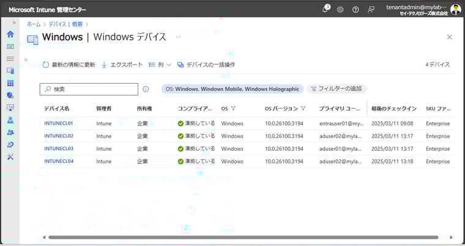Click デバイスの一括操作 bulk actions
The height and width of the screenshot is (246, 465).
(x=206, y=65)
